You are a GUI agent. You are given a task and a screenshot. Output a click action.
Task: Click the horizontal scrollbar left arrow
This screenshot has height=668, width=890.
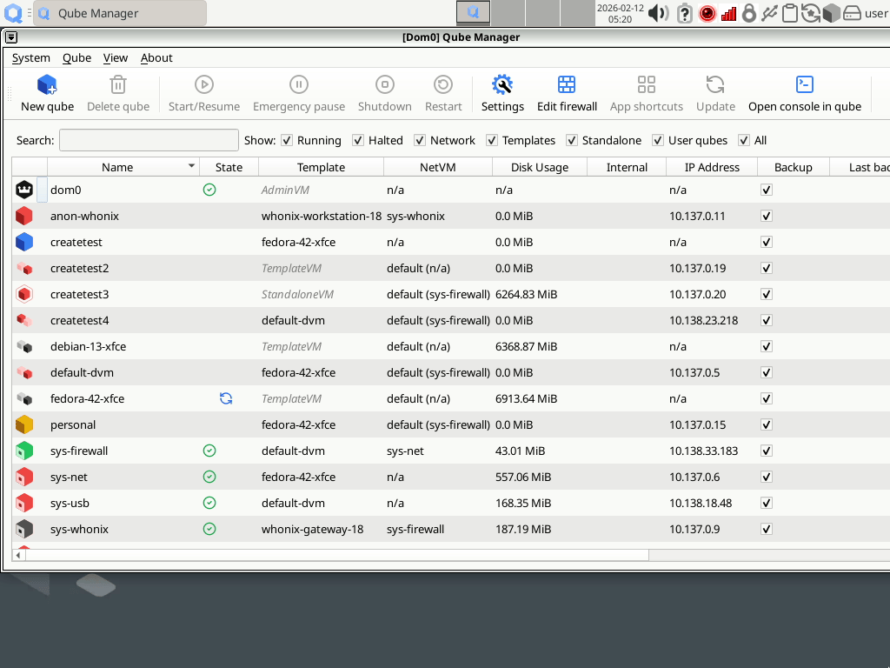point(19,555)
